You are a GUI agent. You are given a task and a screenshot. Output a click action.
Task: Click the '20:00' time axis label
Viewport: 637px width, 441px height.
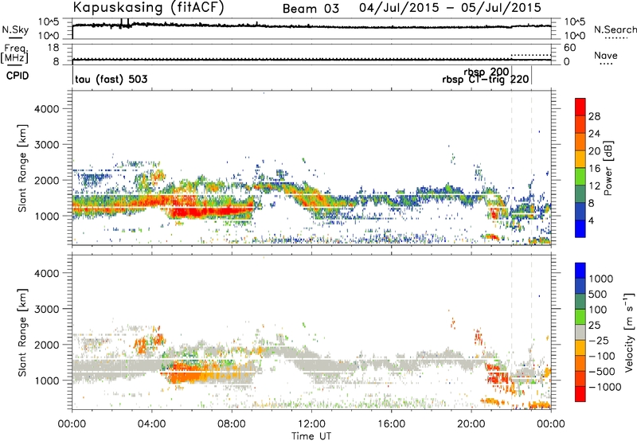coord(471,424)
